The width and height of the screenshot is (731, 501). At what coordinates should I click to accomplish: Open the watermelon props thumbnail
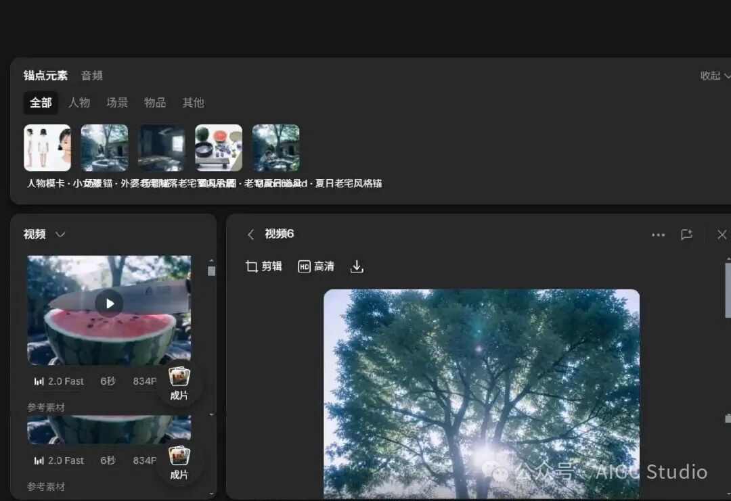click(219, 147)
